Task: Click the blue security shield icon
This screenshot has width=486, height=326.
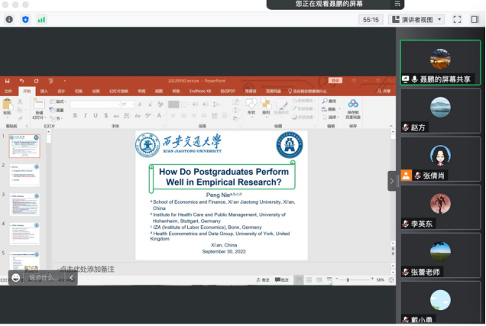Action: pos(25,19)
